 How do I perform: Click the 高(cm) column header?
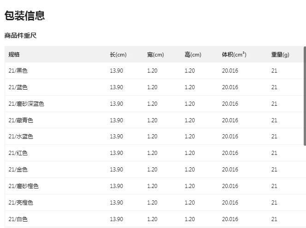(x=193, y=55)
